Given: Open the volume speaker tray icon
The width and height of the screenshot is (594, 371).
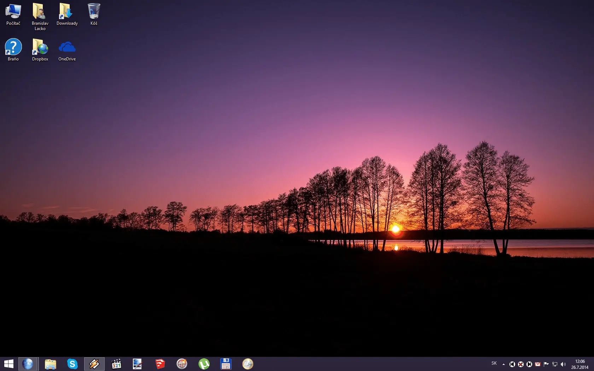Looking at the screenshot, I should coord(563,364).
